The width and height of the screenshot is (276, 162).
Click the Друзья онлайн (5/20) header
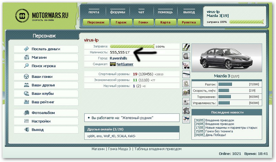point(132,129)
